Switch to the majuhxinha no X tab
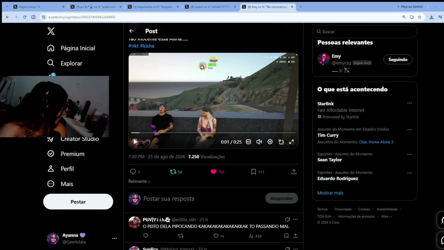The image size is (444, 250). click(x=153, y=7)
